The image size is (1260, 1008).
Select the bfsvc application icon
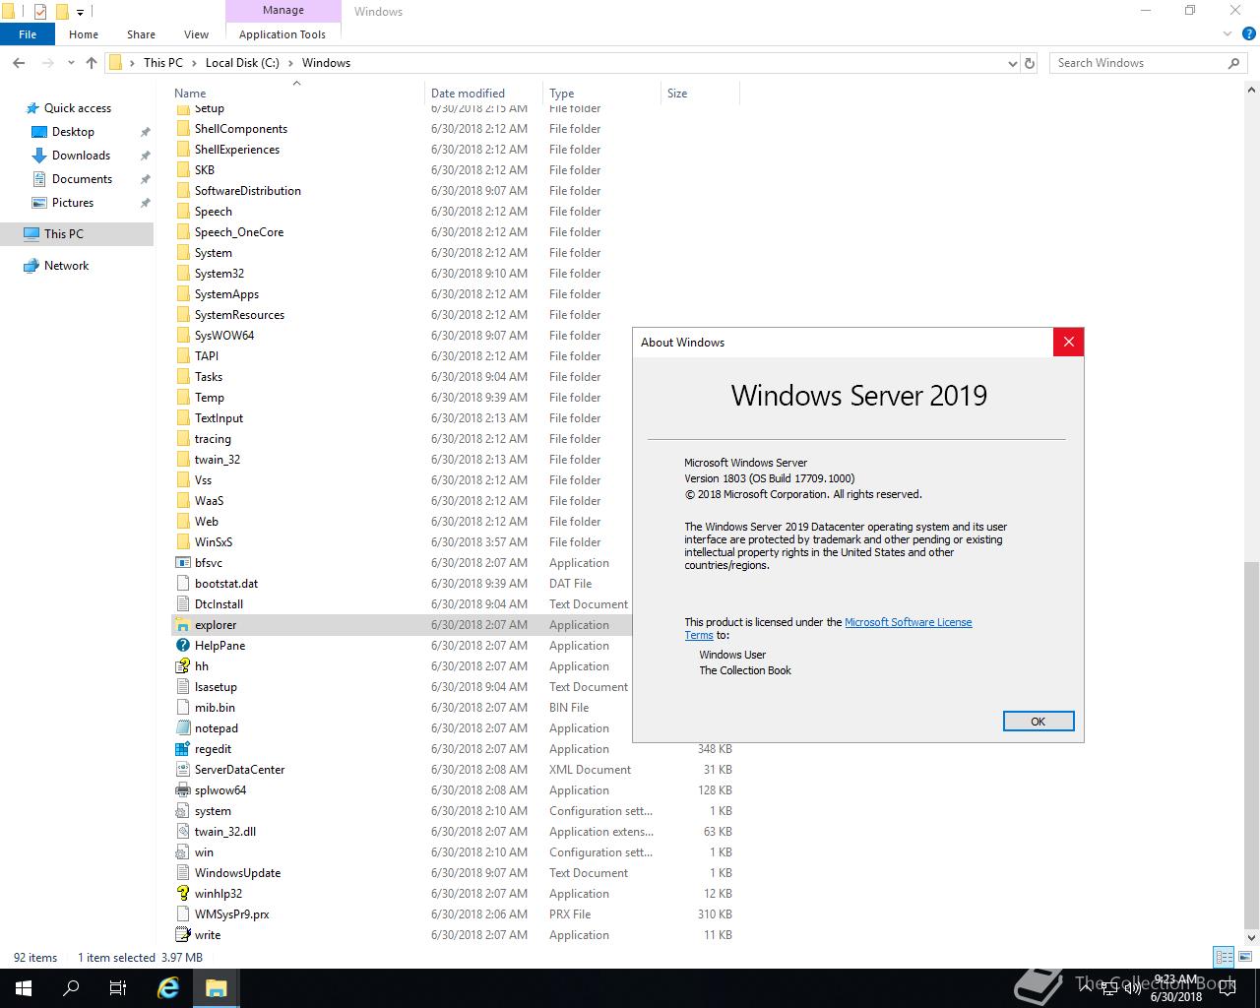(182, 563)
